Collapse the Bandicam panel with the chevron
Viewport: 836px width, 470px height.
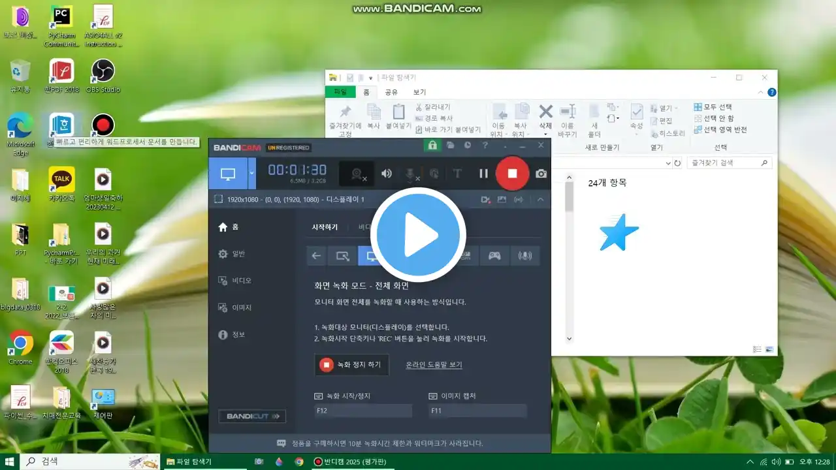coord(540,200)
